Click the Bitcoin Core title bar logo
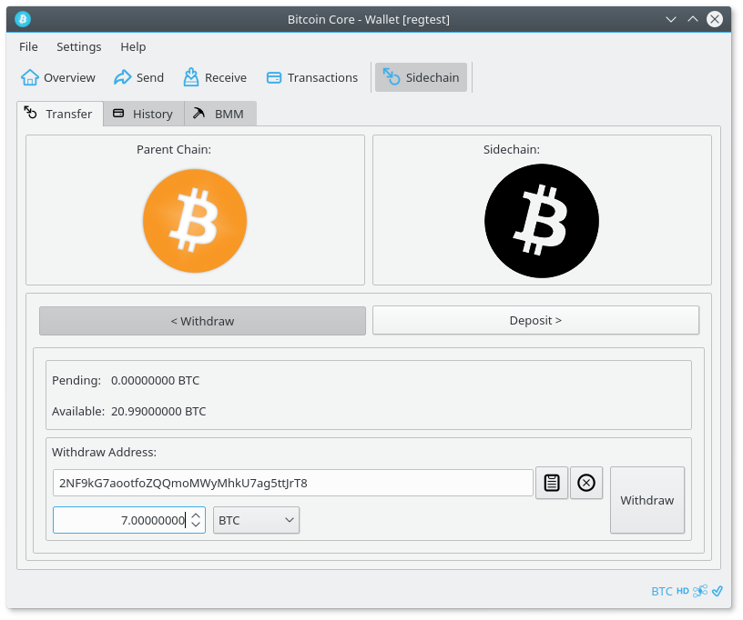743x620 pixels. coord(23,19)
